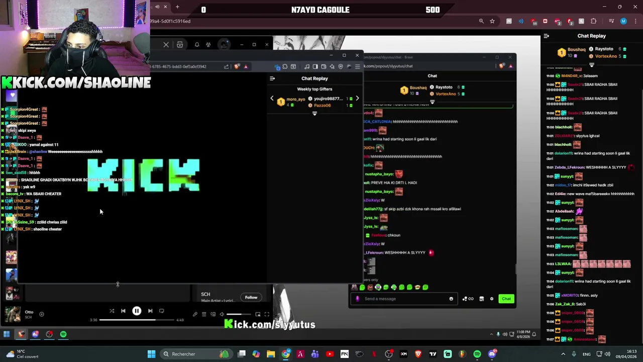Open the Spotify queue icon
The height and width of the screenshot is (362, 643).
(204, 315)
